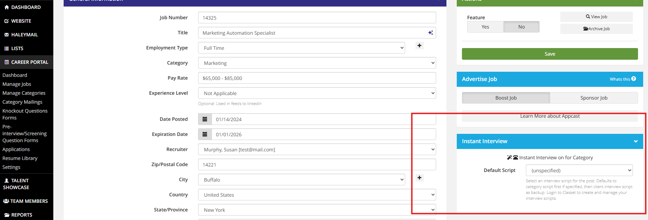
Task: Click the green Save button
Action: pyautogui.click(x=550, y=54)
